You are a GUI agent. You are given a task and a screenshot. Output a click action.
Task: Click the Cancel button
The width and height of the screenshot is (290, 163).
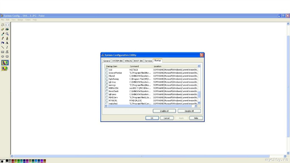[x=167, y=118]
